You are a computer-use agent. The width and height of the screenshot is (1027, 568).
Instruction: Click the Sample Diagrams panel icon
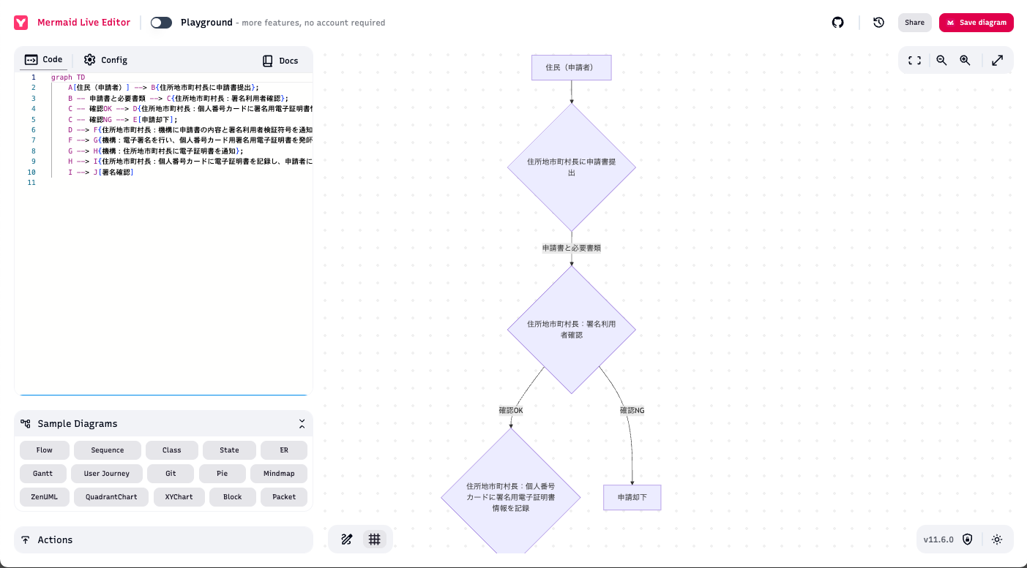[26, 424]
